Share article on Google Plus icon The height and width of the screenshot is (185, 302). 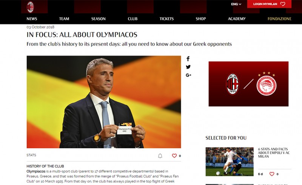(188, 75)
